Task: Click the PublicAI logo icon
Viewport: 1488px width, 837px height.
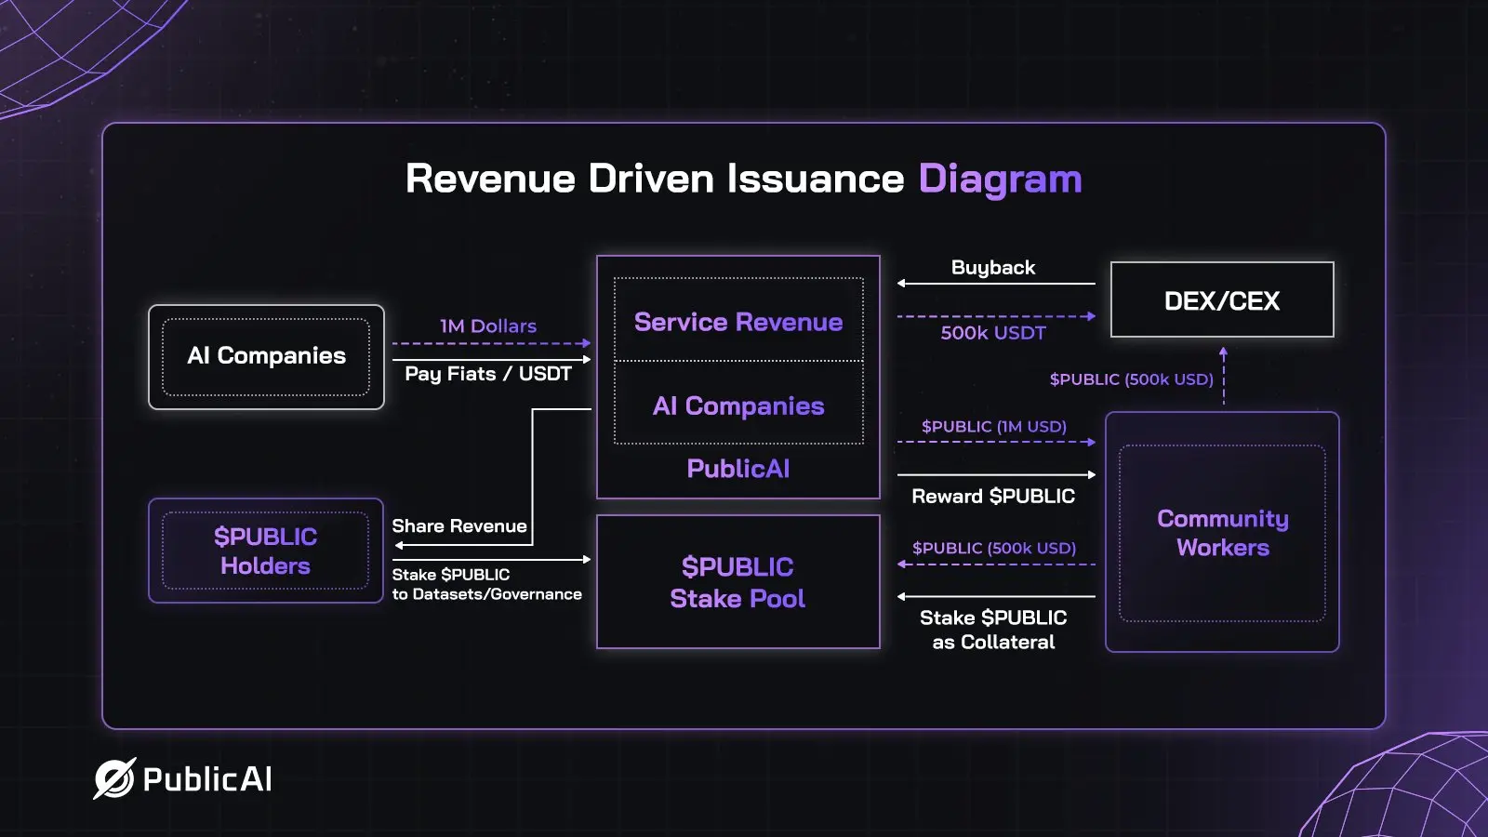Action: point(114,779)
